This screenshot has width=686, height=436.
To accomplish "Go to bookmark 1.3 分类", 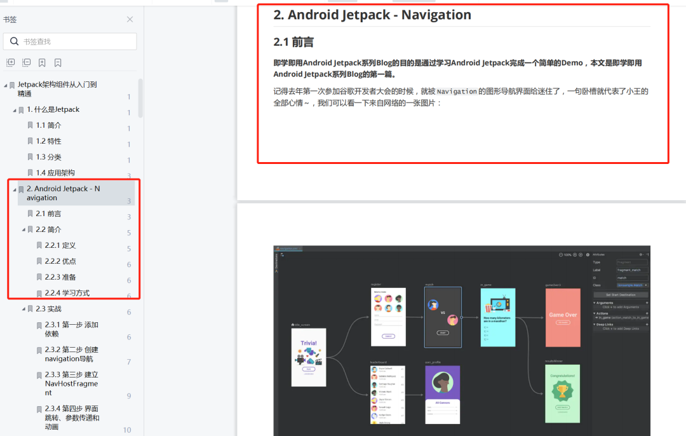I will [48, 157].
